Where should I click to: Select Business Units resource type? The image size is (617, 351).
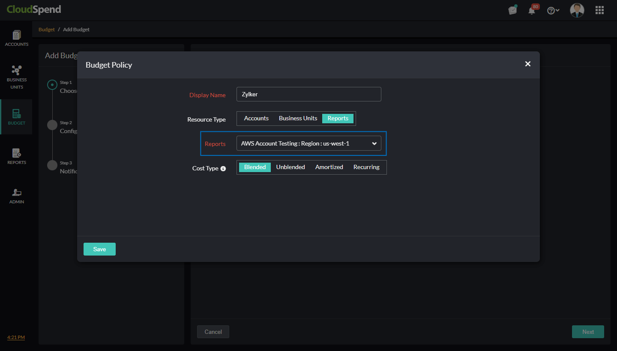pyautogui.click(x=298, y=119)
